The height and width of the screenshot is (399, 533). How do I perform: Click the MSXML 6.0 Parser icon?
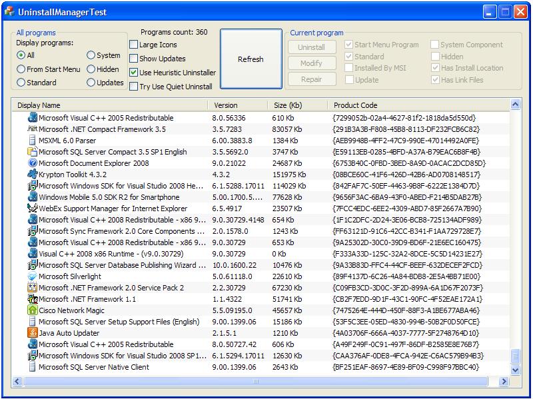tap(32, 141)
